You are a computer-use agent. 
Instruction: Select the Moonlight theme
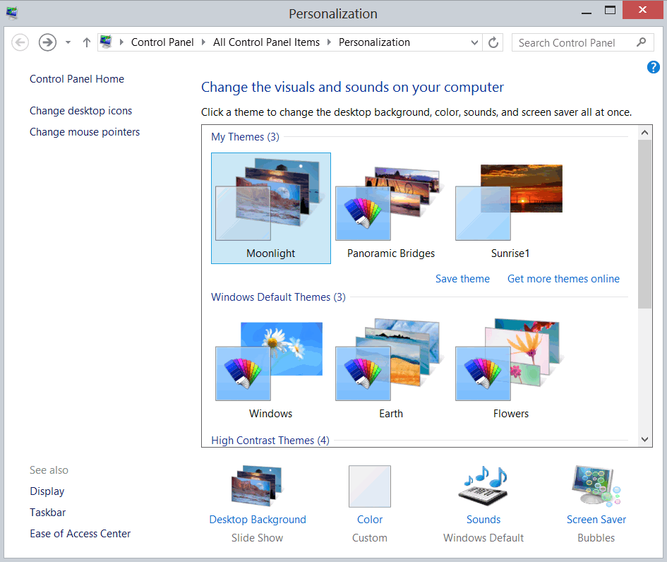click(x=271, y=208)
